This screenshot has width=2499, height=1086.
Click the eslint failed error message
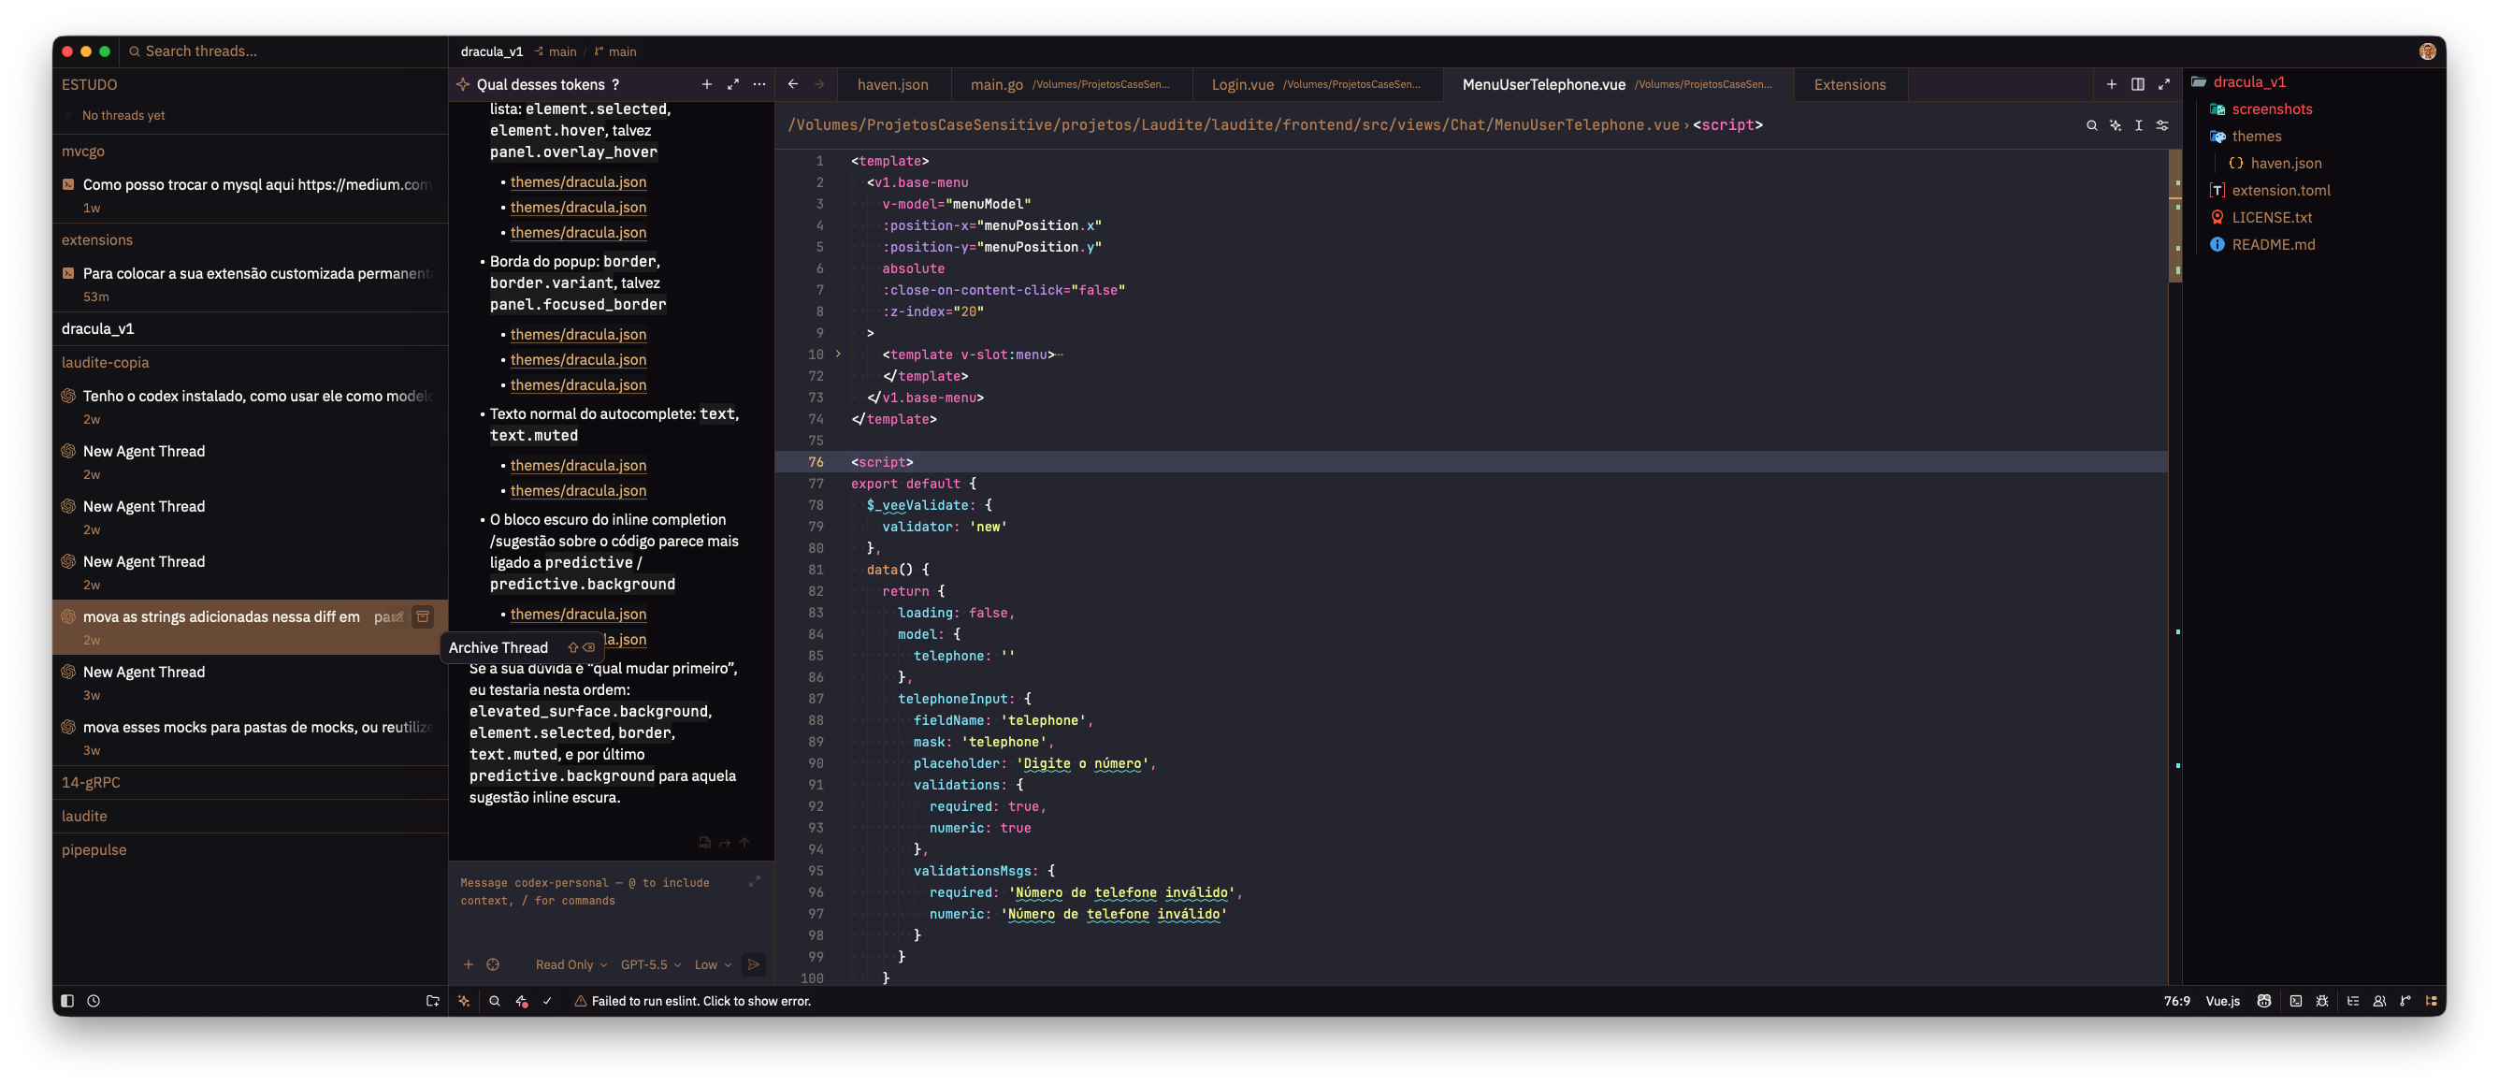tap(701, 1001)
